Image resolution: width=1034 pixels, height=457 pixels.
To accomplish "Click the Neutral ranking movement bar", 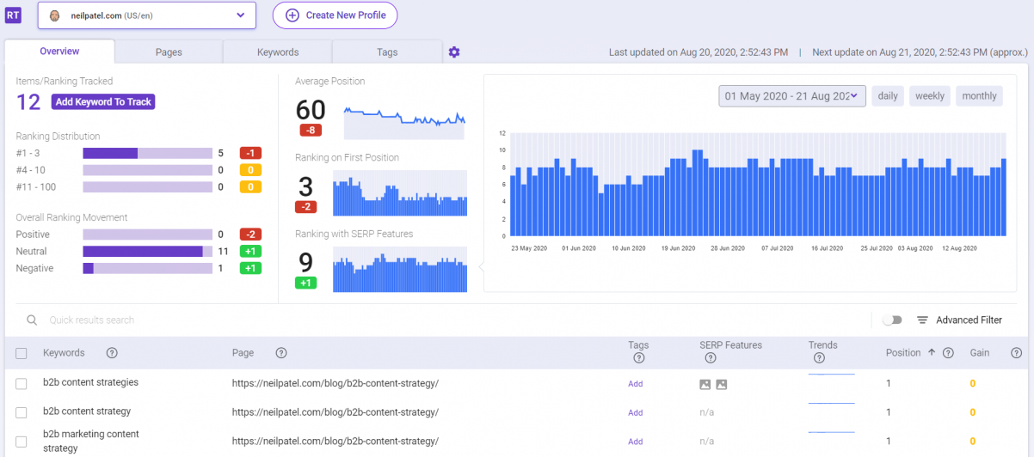I will point(148,252).
